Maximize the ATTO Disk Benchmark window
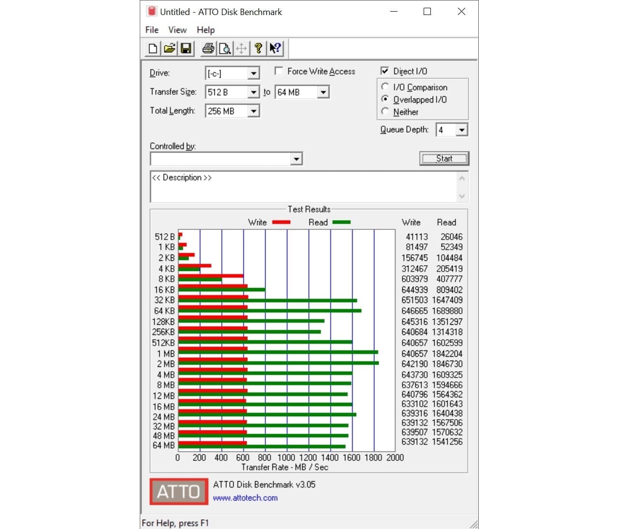The width and height of the screenshot is (619, 529). [427, 11]
